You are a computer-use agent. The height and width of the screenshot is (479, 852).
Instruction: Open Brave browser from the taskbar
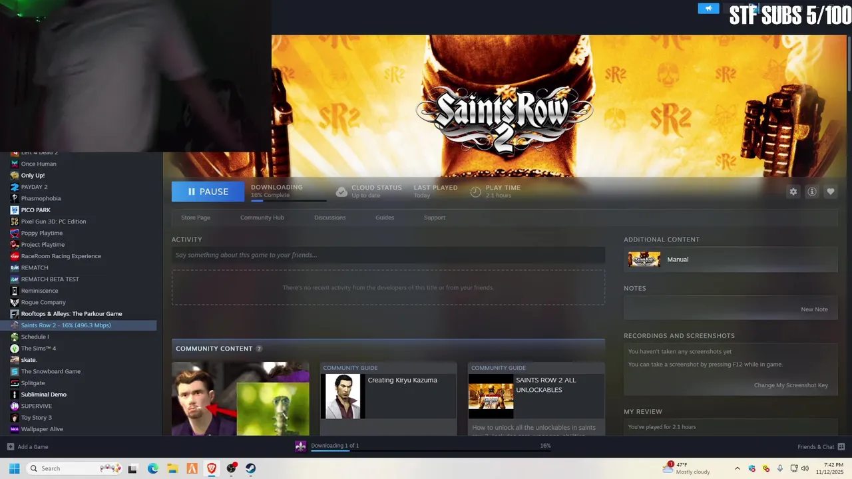212,468
